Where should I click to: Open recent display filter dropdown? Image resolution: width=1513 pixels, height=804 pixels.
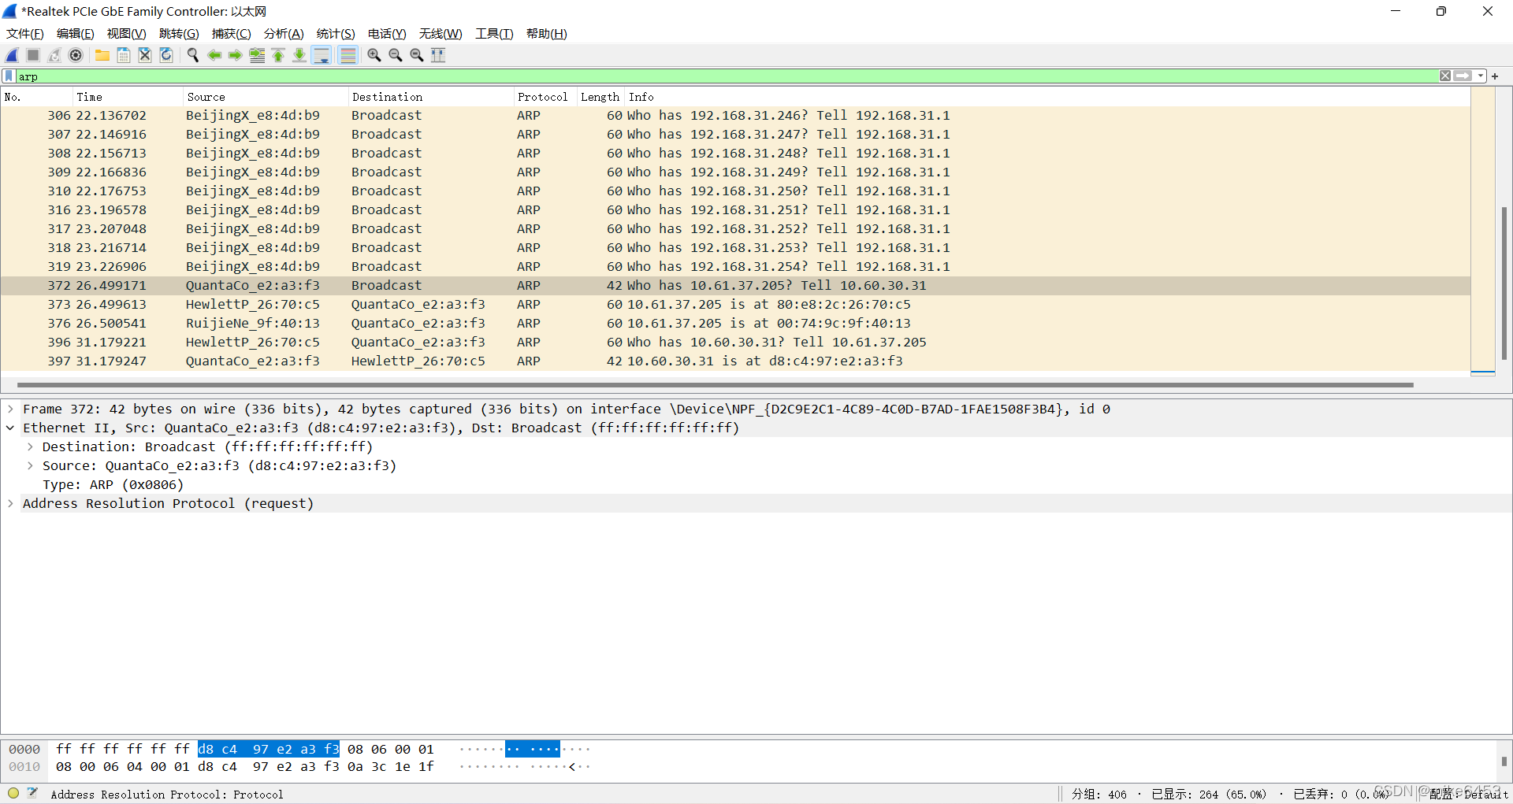click(1481, 76)
